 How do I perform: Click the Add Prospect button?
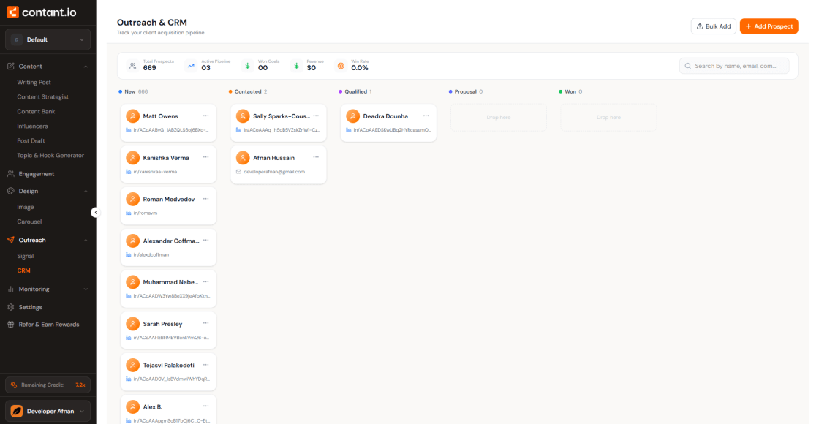click(769, 26)
